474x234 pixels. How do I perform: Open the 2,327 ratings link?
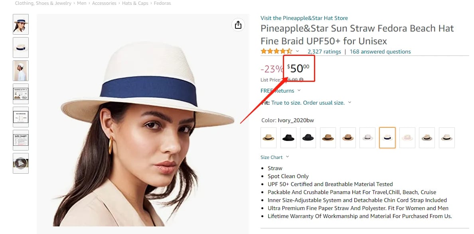click(x=324, y=52)
